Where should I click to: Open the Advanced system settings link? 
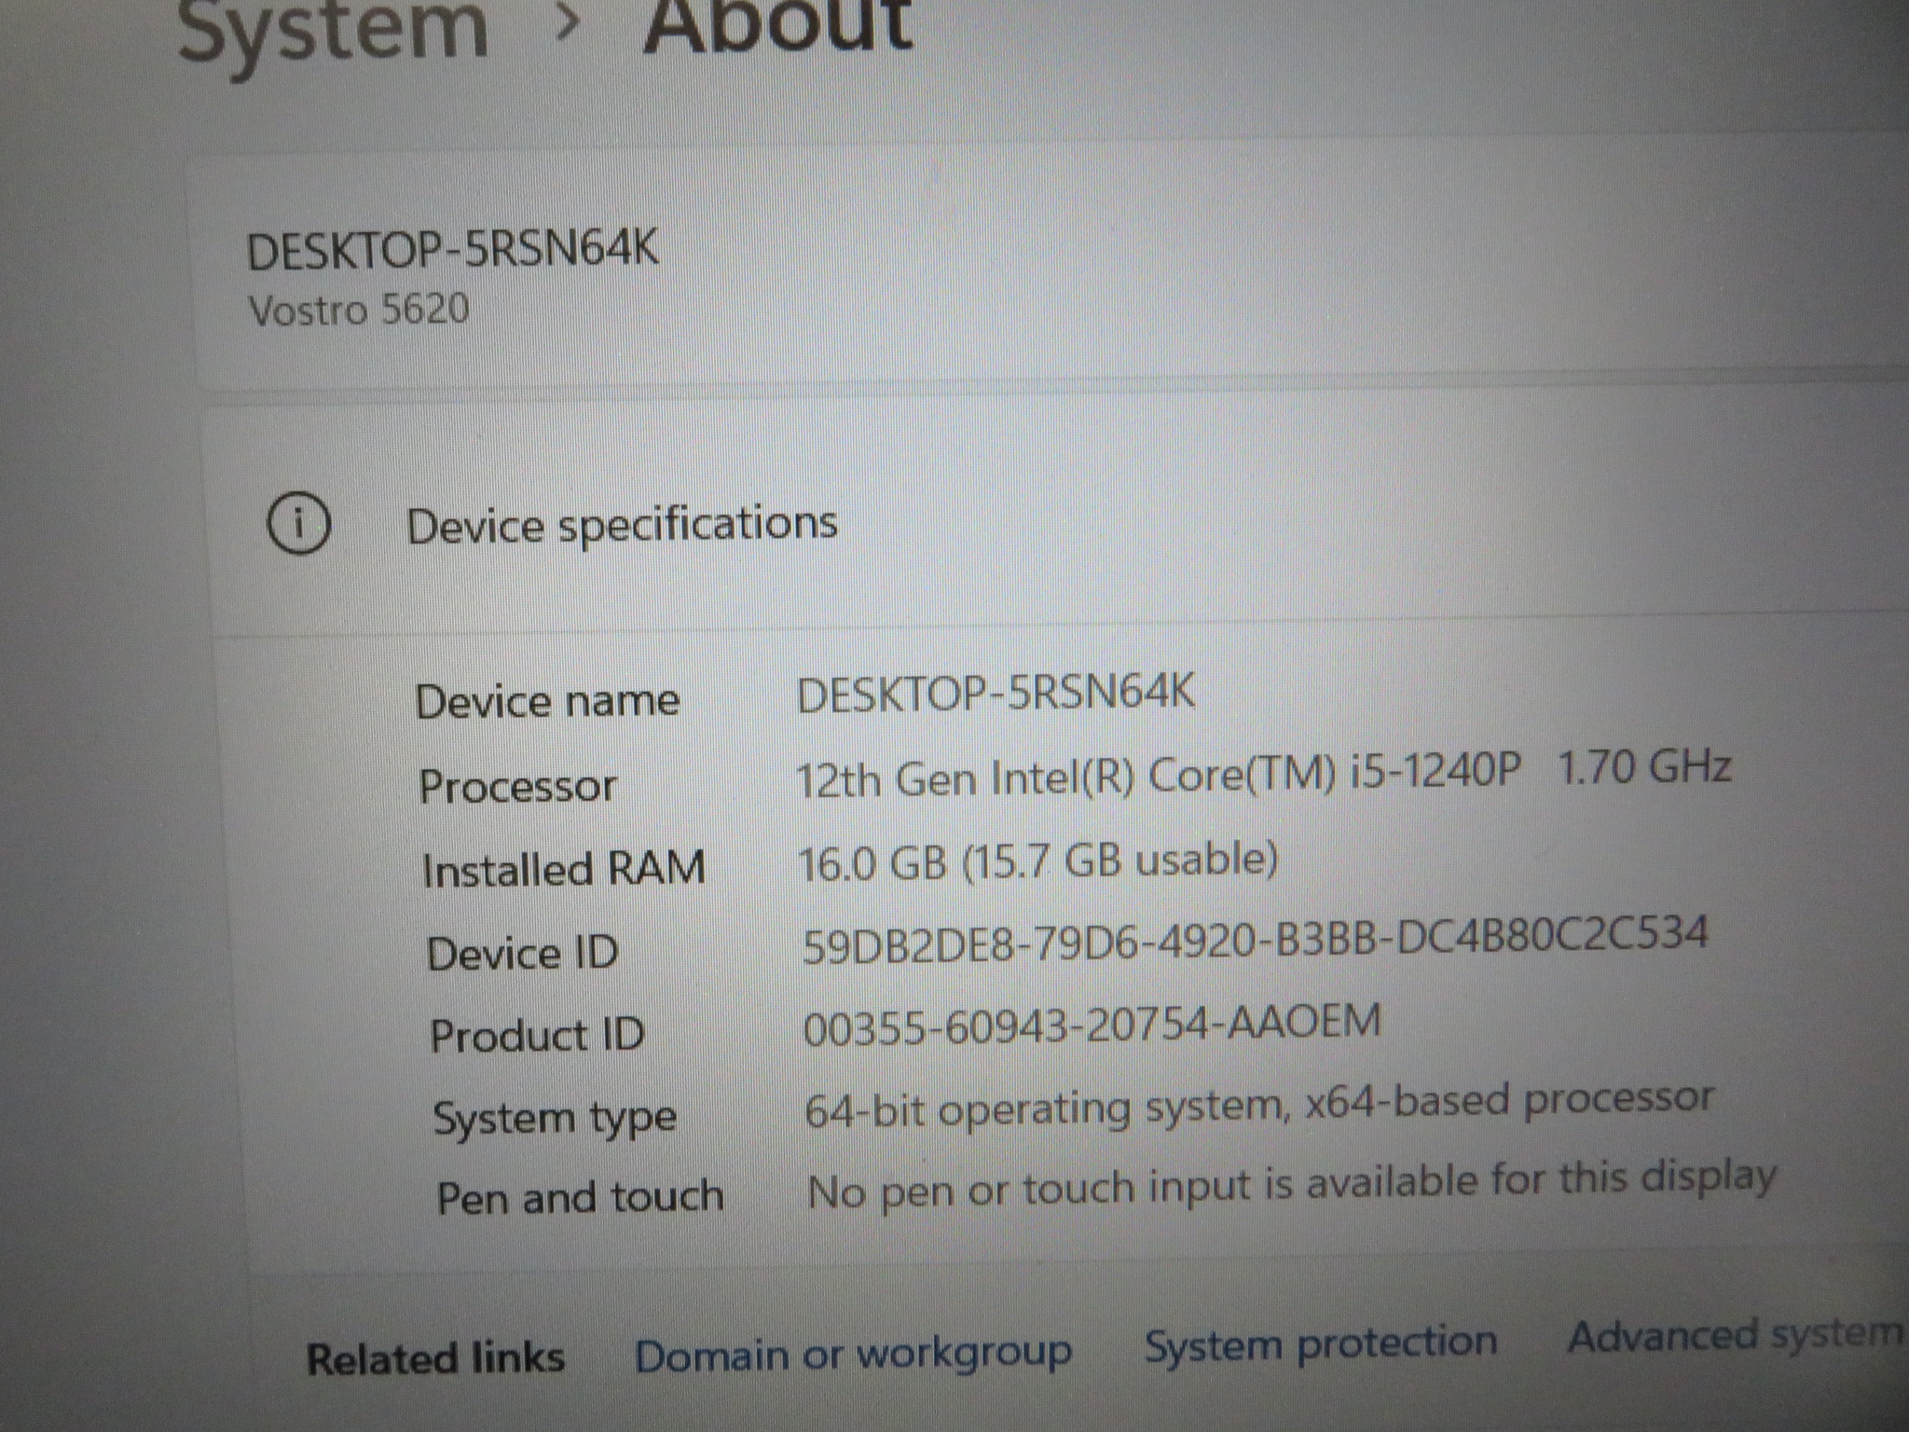coord(1734,1335)
